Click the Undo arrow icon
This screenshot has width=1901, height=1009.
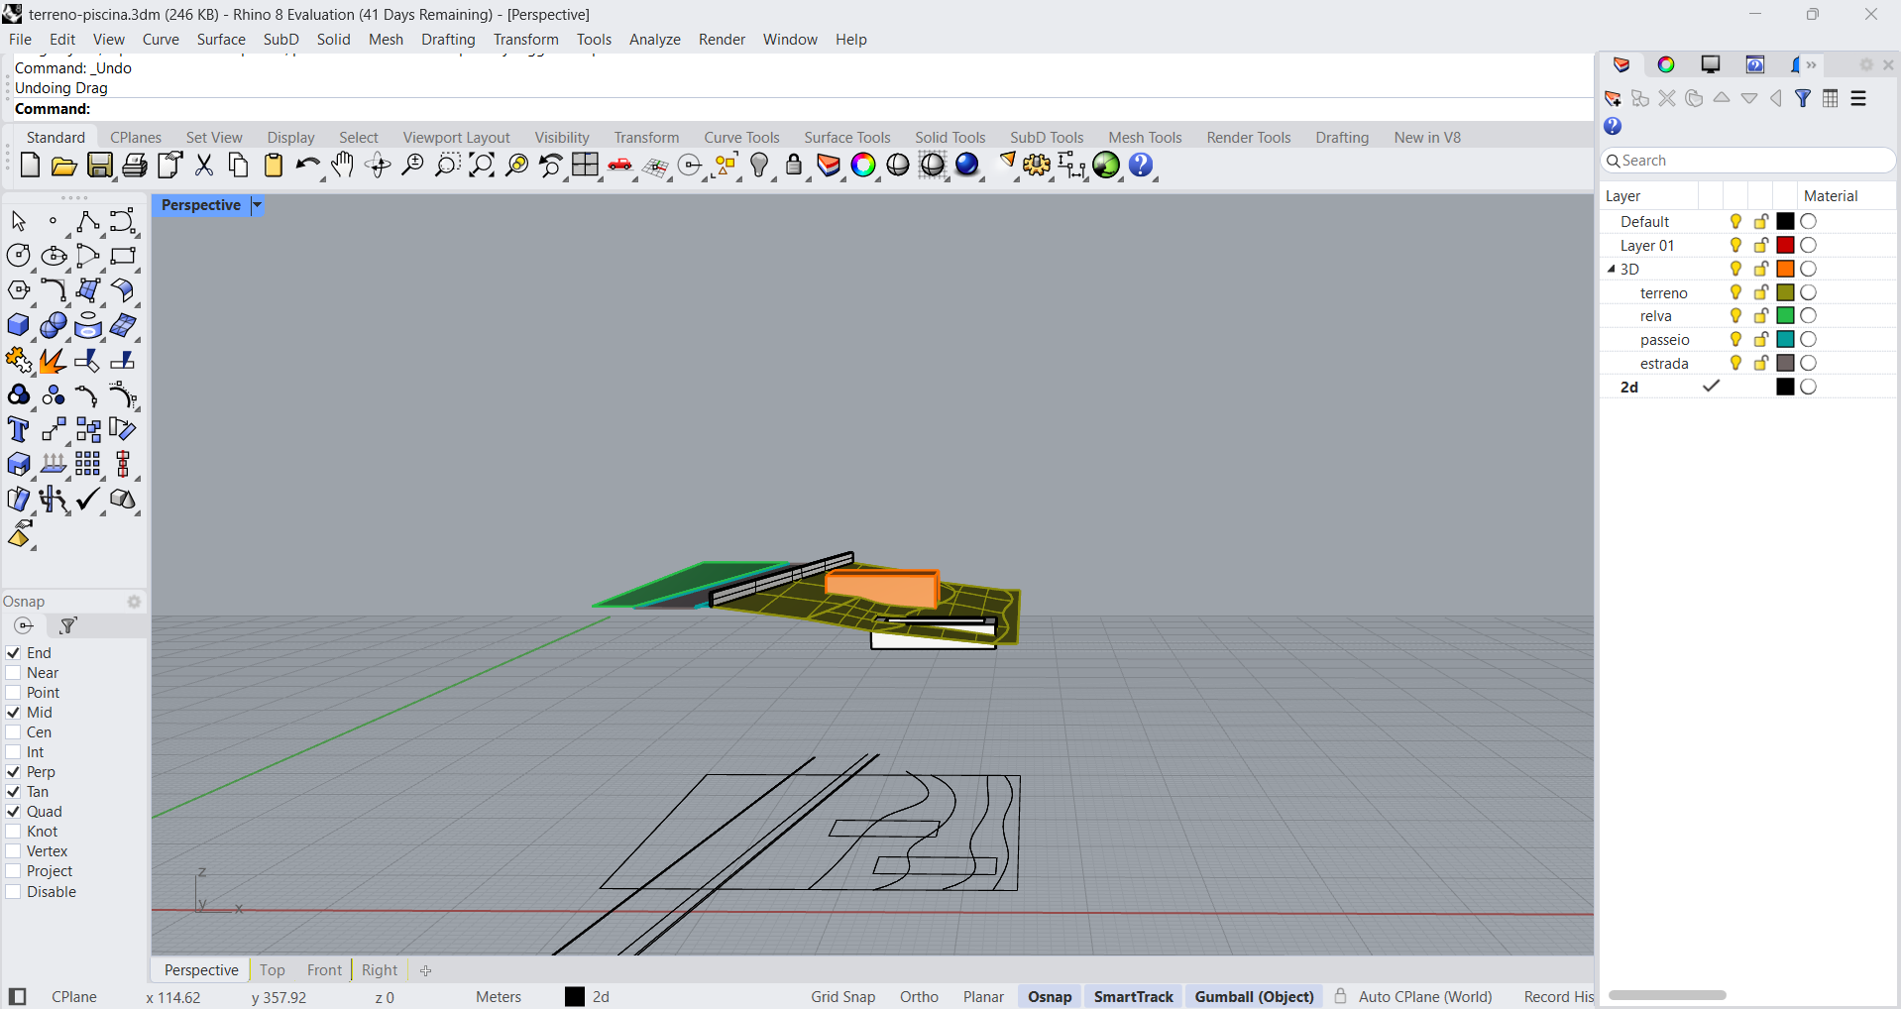pyautogui.click(x=307, y=166)
